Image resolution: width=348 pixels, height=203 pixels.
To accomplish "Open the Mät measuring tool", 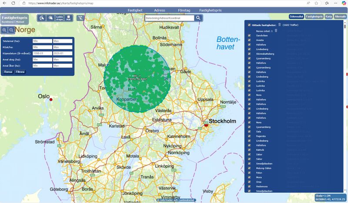I will 68,18.
